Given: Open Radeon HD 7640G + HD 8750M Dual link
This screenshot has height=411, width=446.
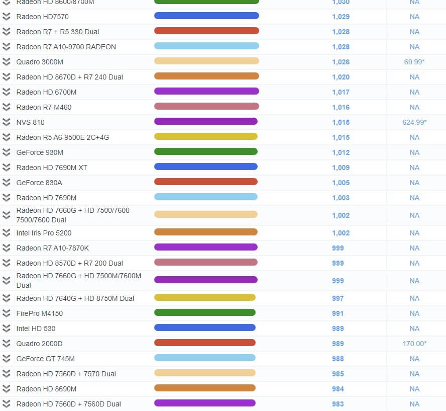Looking at the screenshot, I should click(75, 298).
